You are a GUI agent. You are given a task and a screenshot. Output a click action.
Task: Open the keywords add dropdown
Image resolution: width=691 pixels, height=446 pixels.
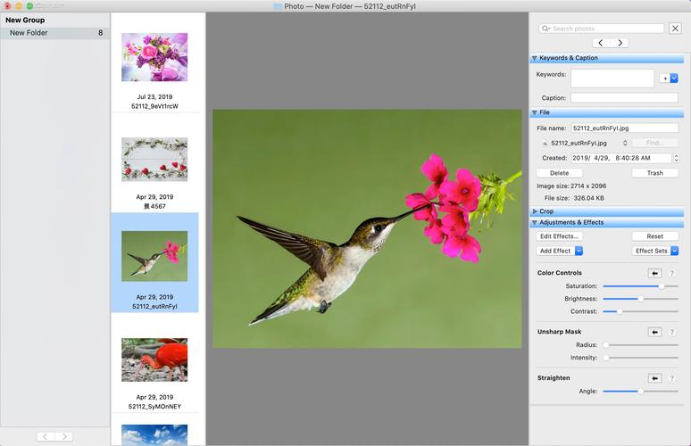click(x=669, y=78)
